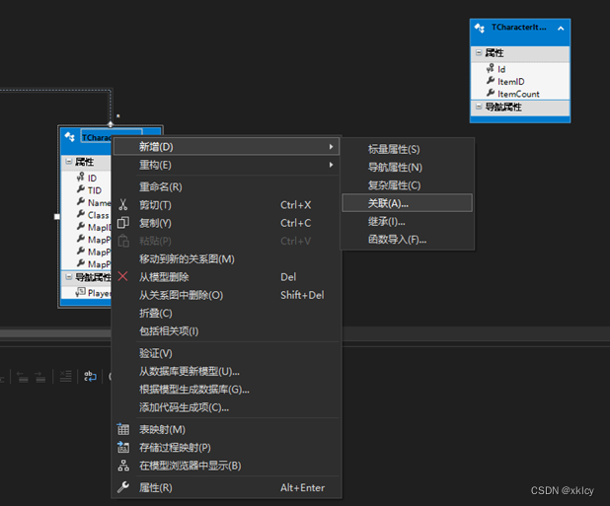Choose 重命名(R) from context menu

226,187
